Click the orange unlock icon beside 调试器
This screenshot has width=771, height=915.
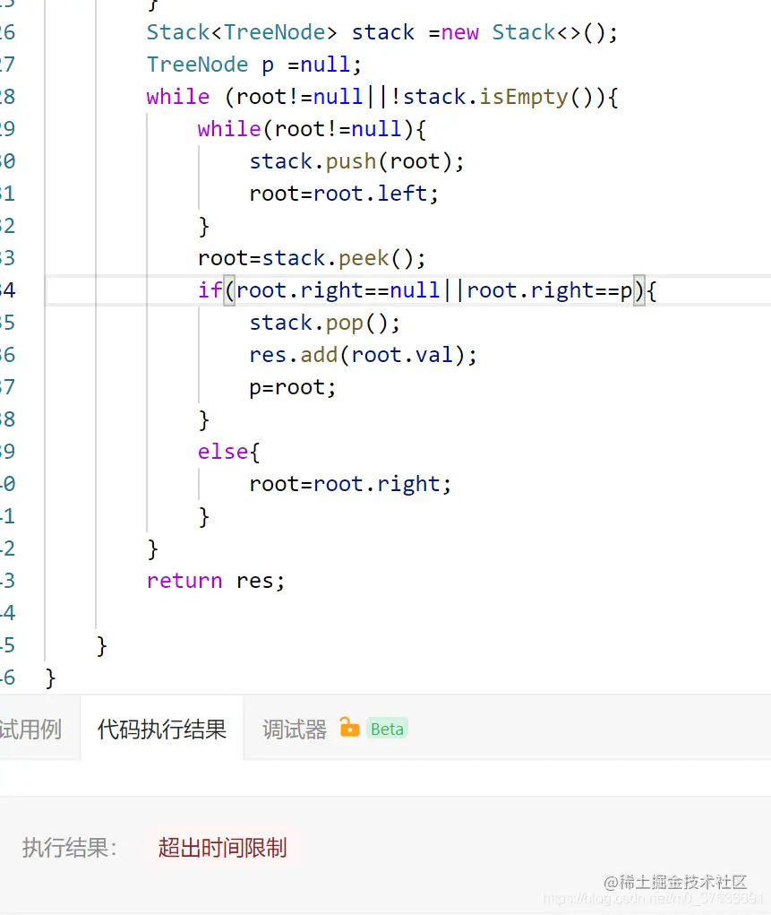(x=349, y=728)
